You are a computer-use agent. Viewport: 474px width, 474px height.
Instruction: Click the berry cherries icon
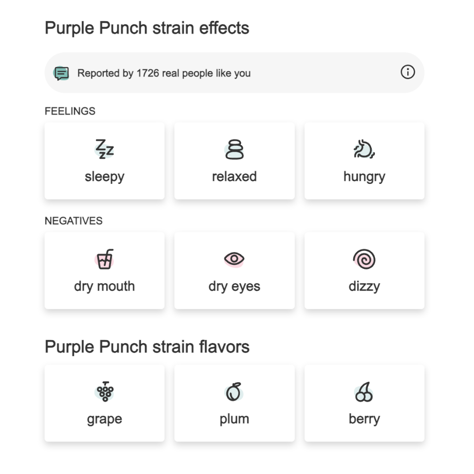click(364, 392)
